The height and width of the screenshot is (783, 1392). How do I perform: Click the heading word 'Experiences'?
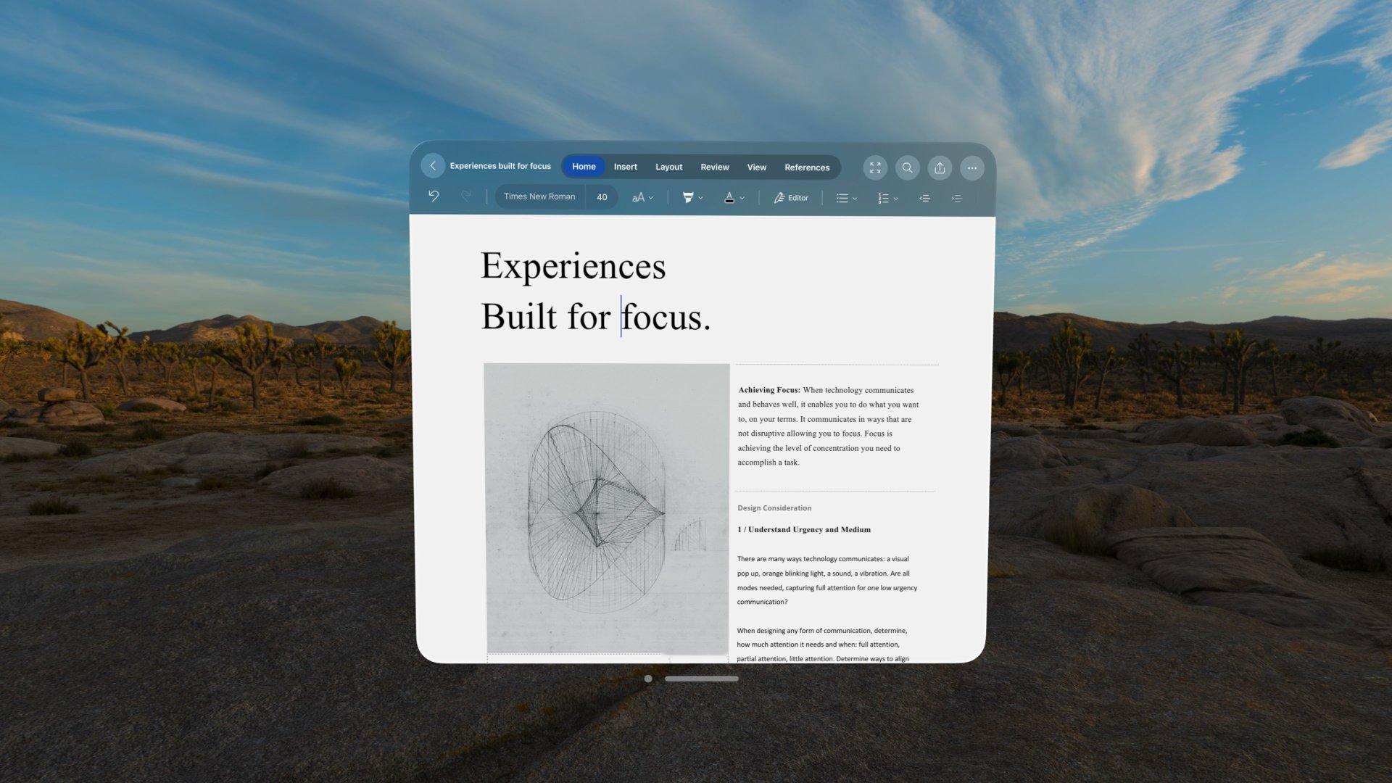coord(573,266)
